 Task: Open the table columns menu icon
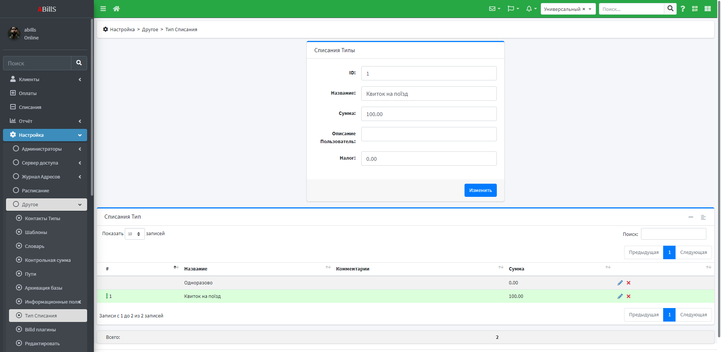[703, 217]
